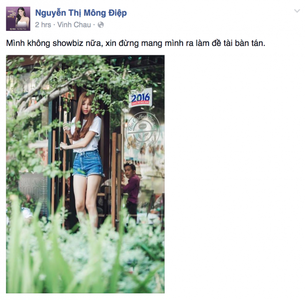Click the woman's face in profile avatar
Viewport: 305px width, 300px height.
click(21, 13)
